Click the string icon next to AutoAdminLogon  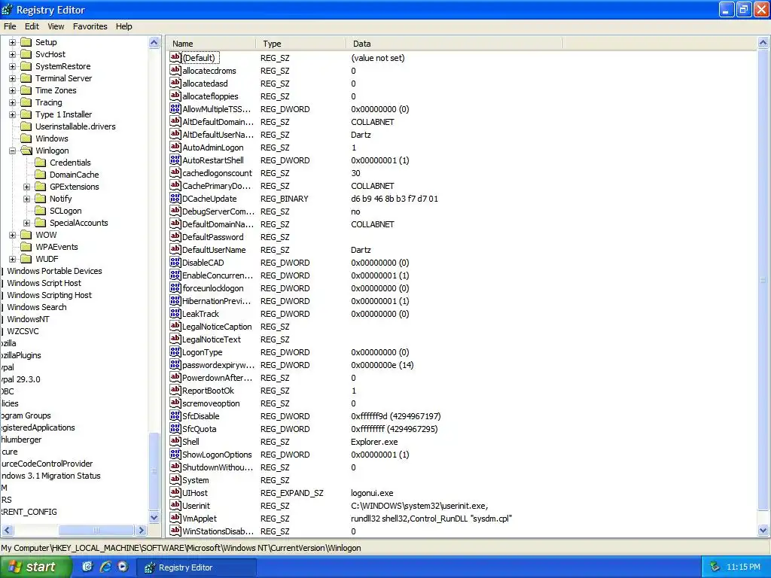[175, 147]
